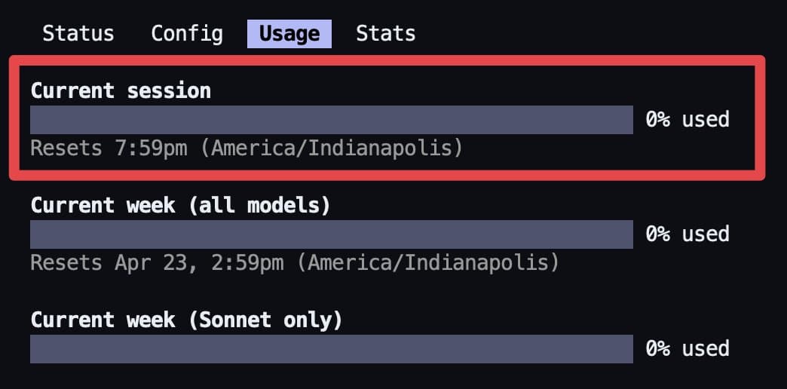
Task: Click the Sonnet only usage bar
Action: [x=332, y=349]
